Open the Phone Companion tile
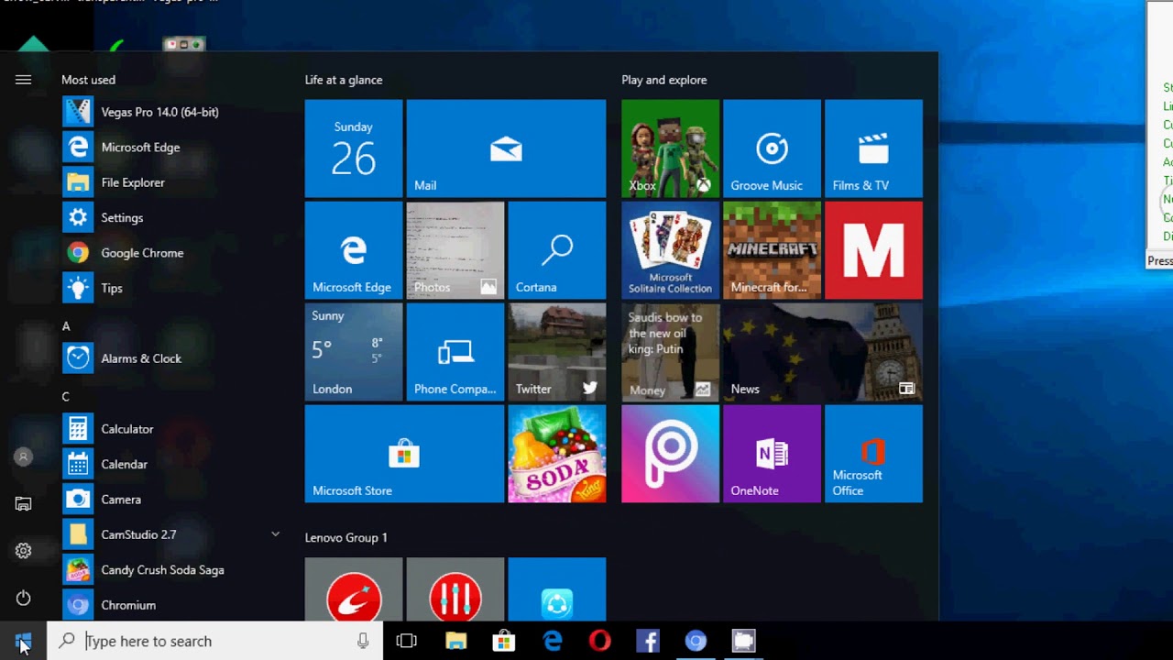 (455, 352)
